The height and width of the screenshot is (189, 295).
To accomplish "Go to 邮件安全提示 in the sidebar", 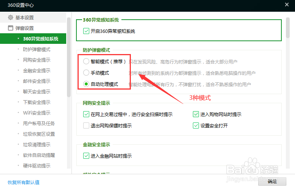I will click(37, 81).
